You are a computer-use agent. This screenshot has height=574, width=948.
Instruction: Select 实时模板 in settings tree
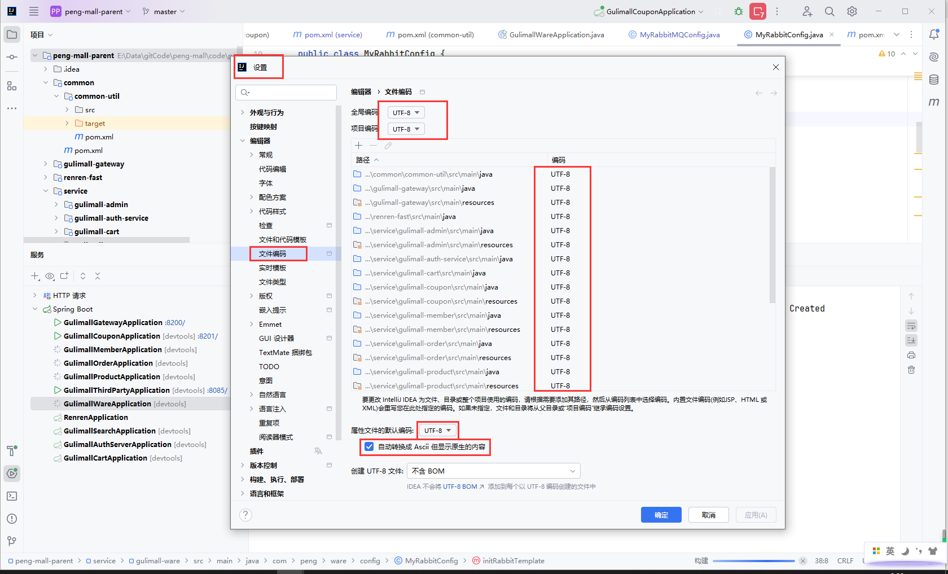(273, 268)
